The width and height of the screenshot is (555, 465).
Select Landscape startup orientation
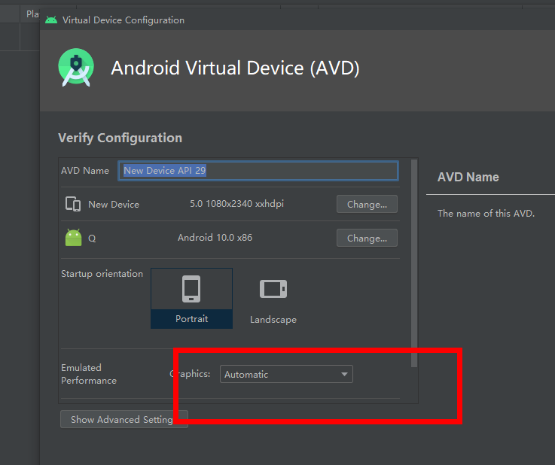coord(273,299)
